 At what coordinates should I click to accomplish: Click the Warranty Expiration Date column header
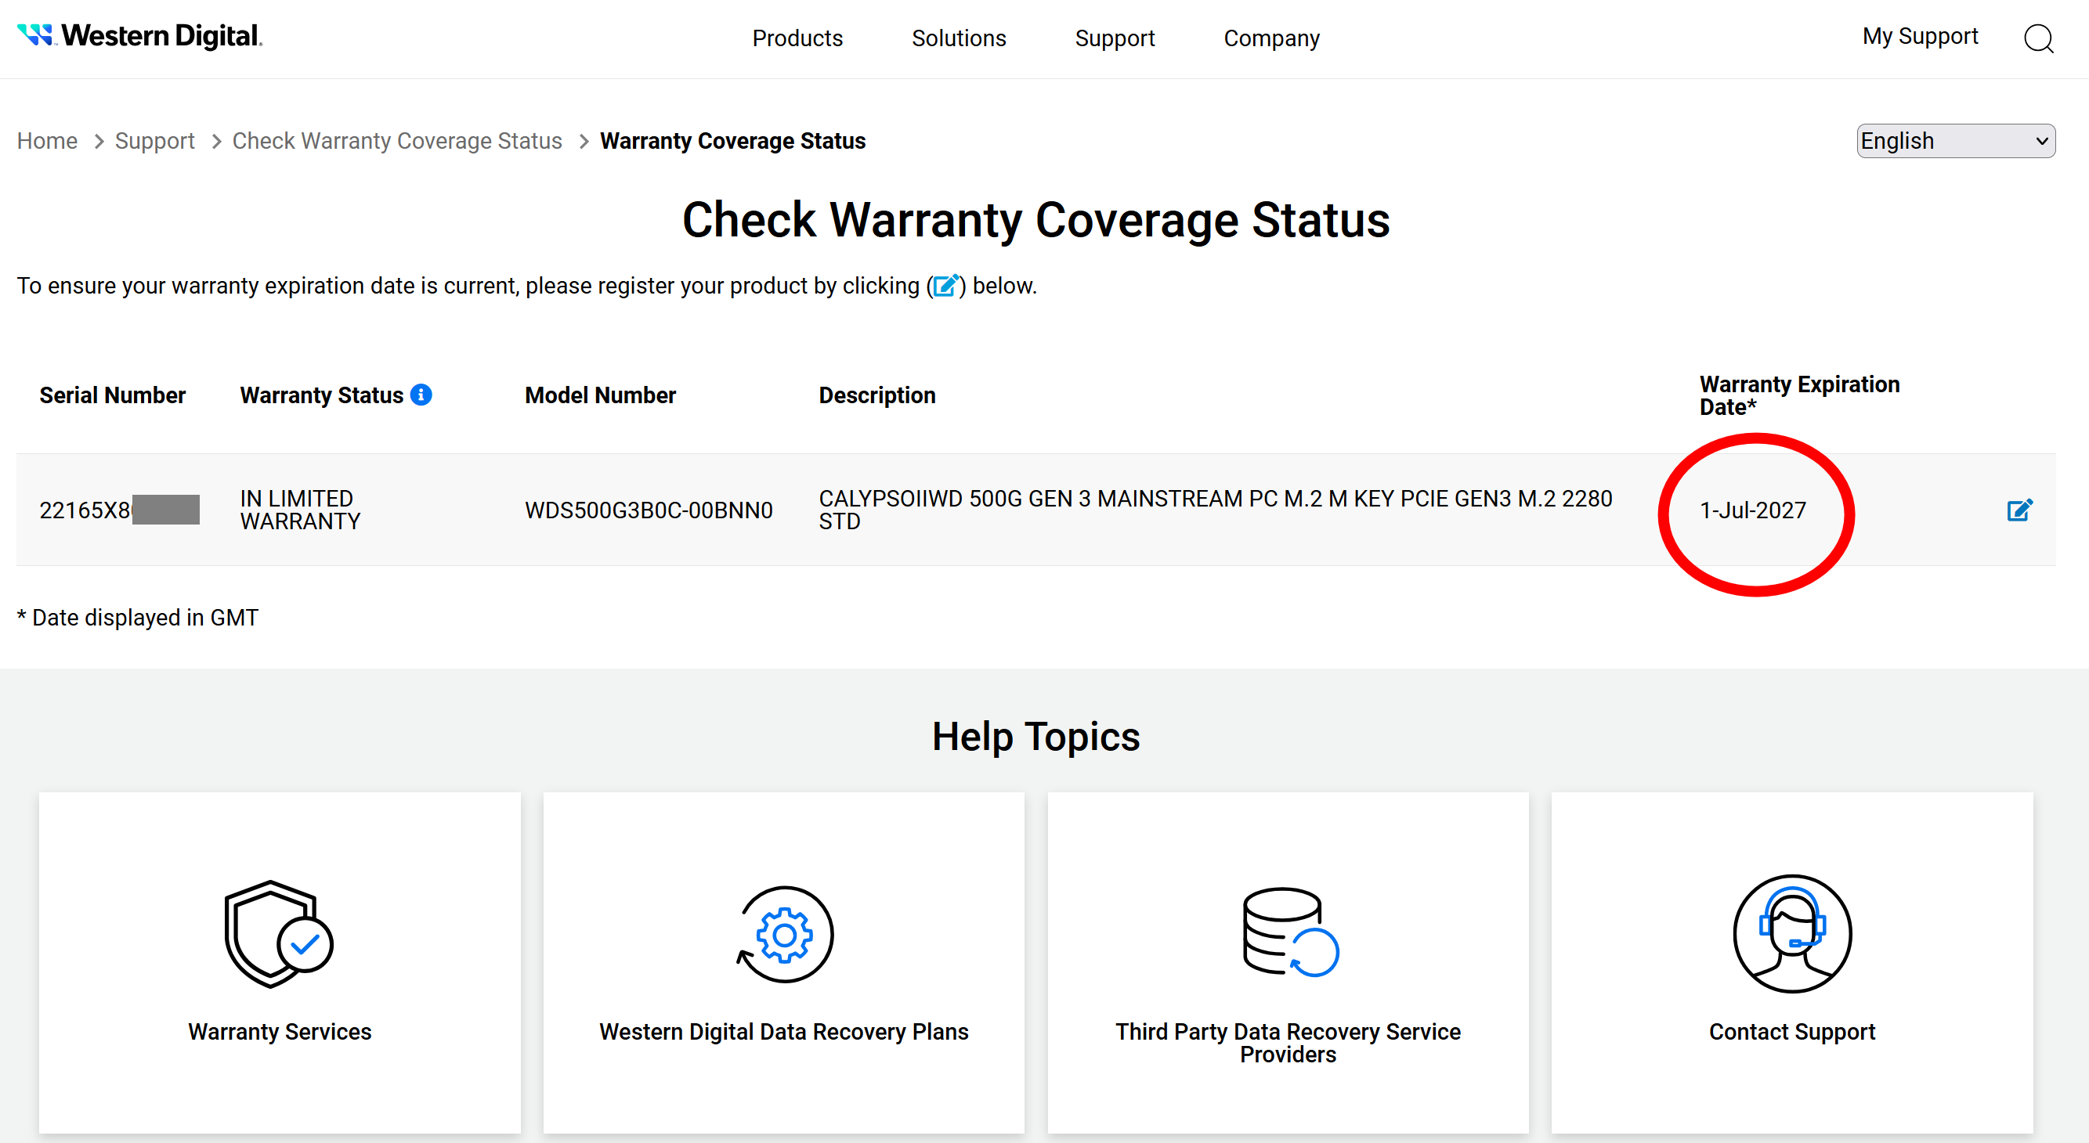1799,395
